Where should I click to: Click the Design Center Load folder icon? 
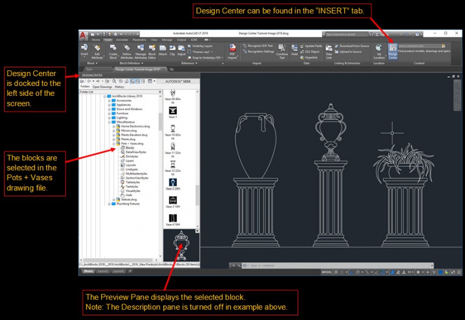82,81
